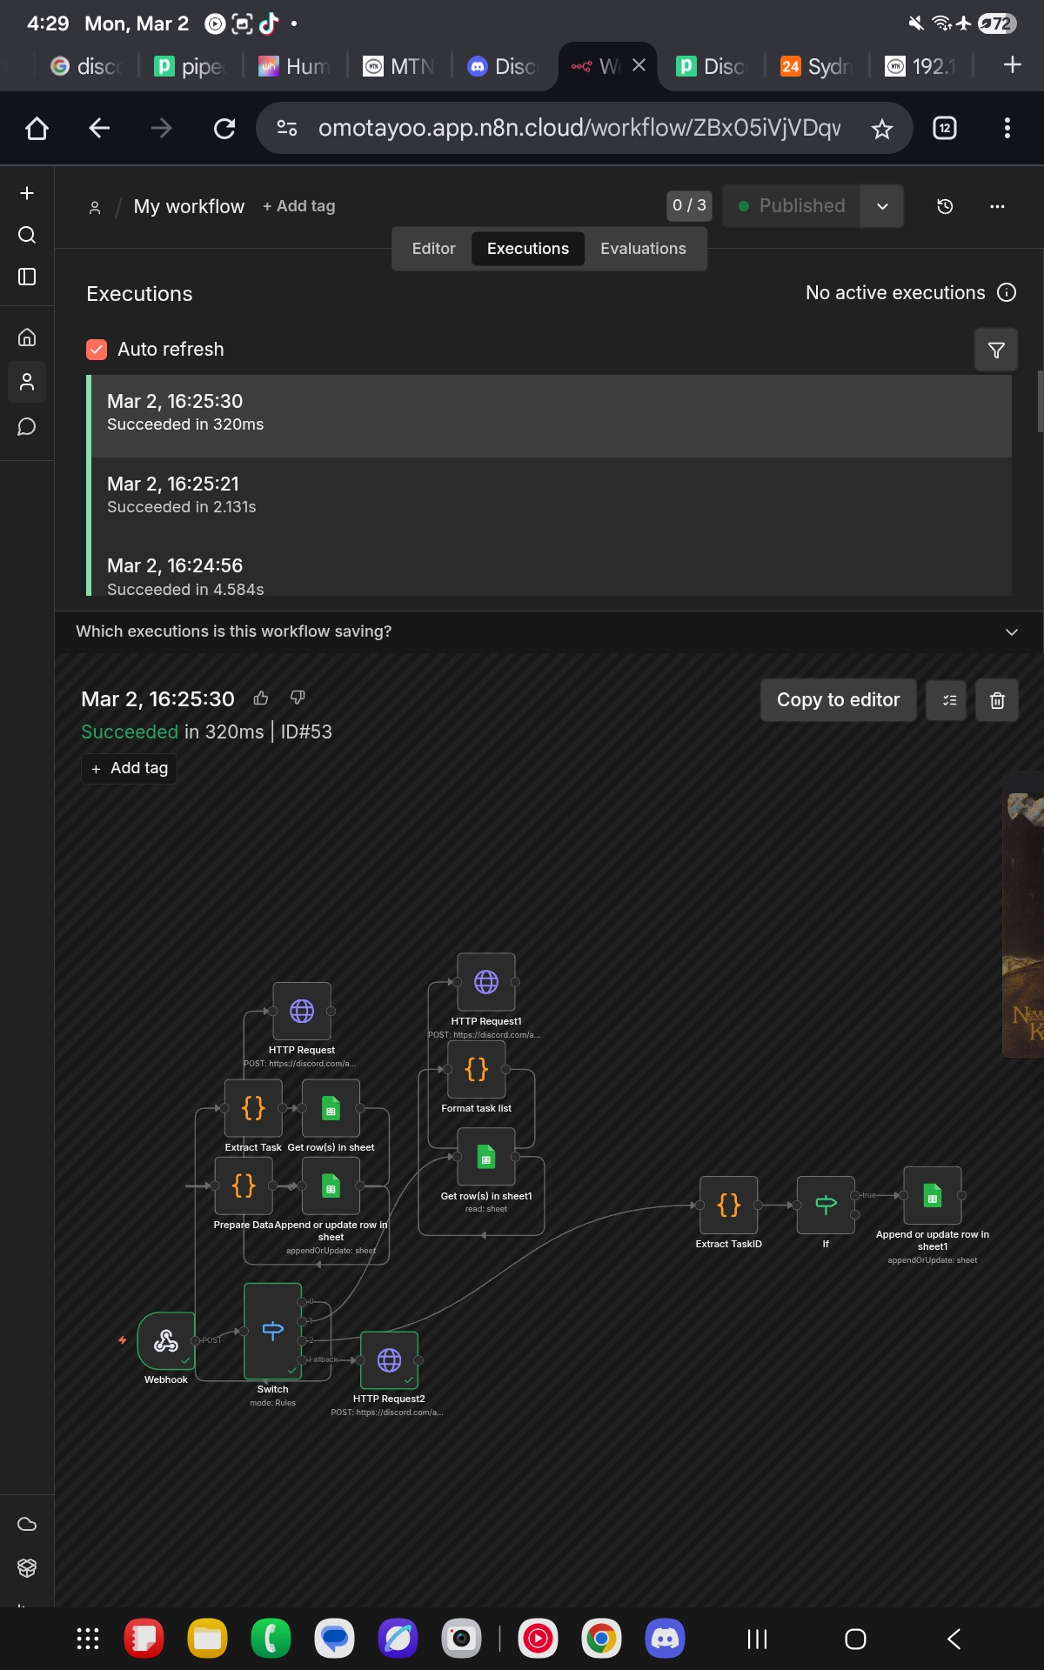1044x1670 pixels.
Task: Tap the Android recent apps button
Action: 758,1639
